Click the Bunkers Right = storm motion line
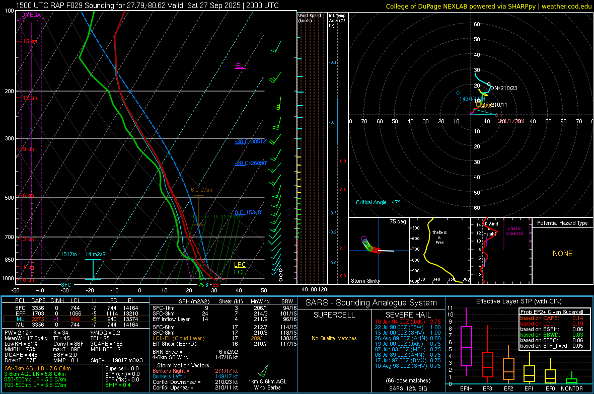Image resolution: width=594 pixels, height=394 pixels. 195,371
